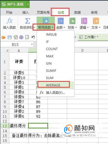
Task: Click the cell containing 评委5
Action: click(19, 73)
